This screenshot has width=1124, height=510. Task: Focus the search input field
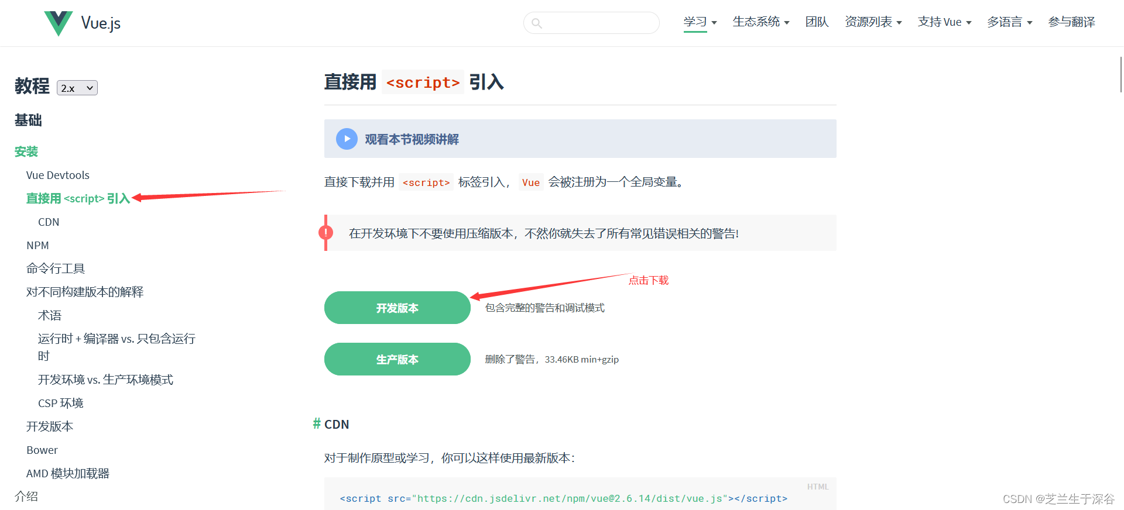coord(591,23)
